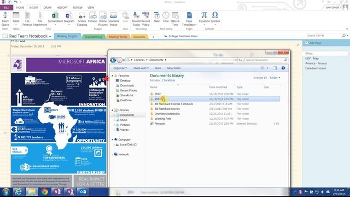Open Outlook from the taskbar
Viewport: 350px width, 197px height.
(83, 192)
